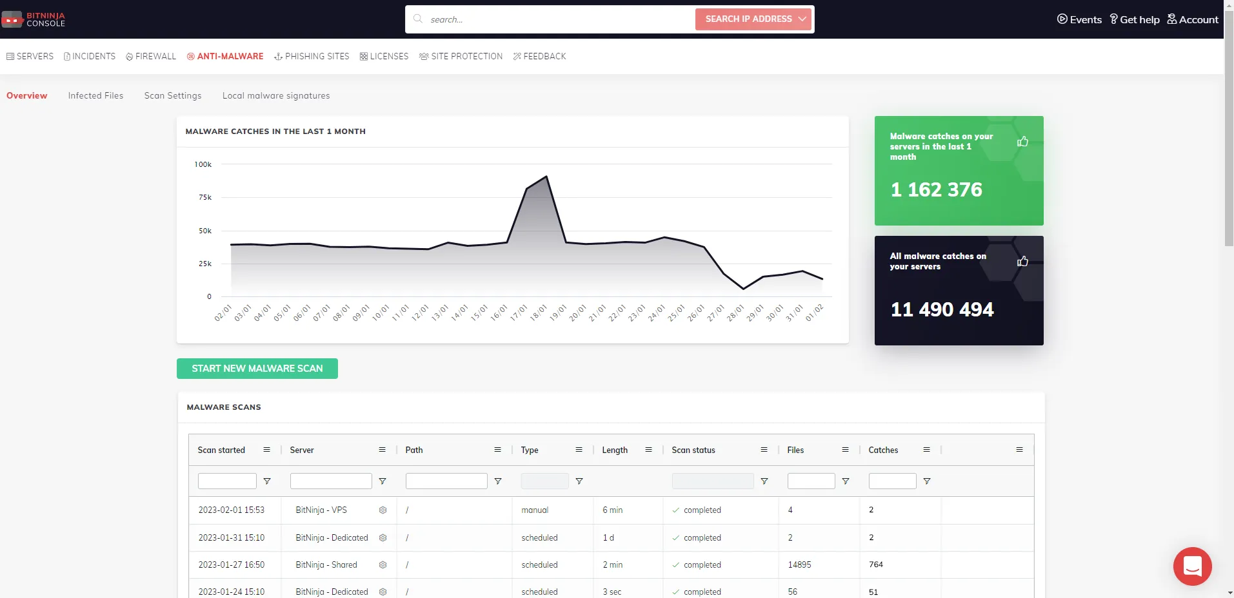Open the Events icon in header
Screen dimensions: 1234x598
coord(1062,19)
